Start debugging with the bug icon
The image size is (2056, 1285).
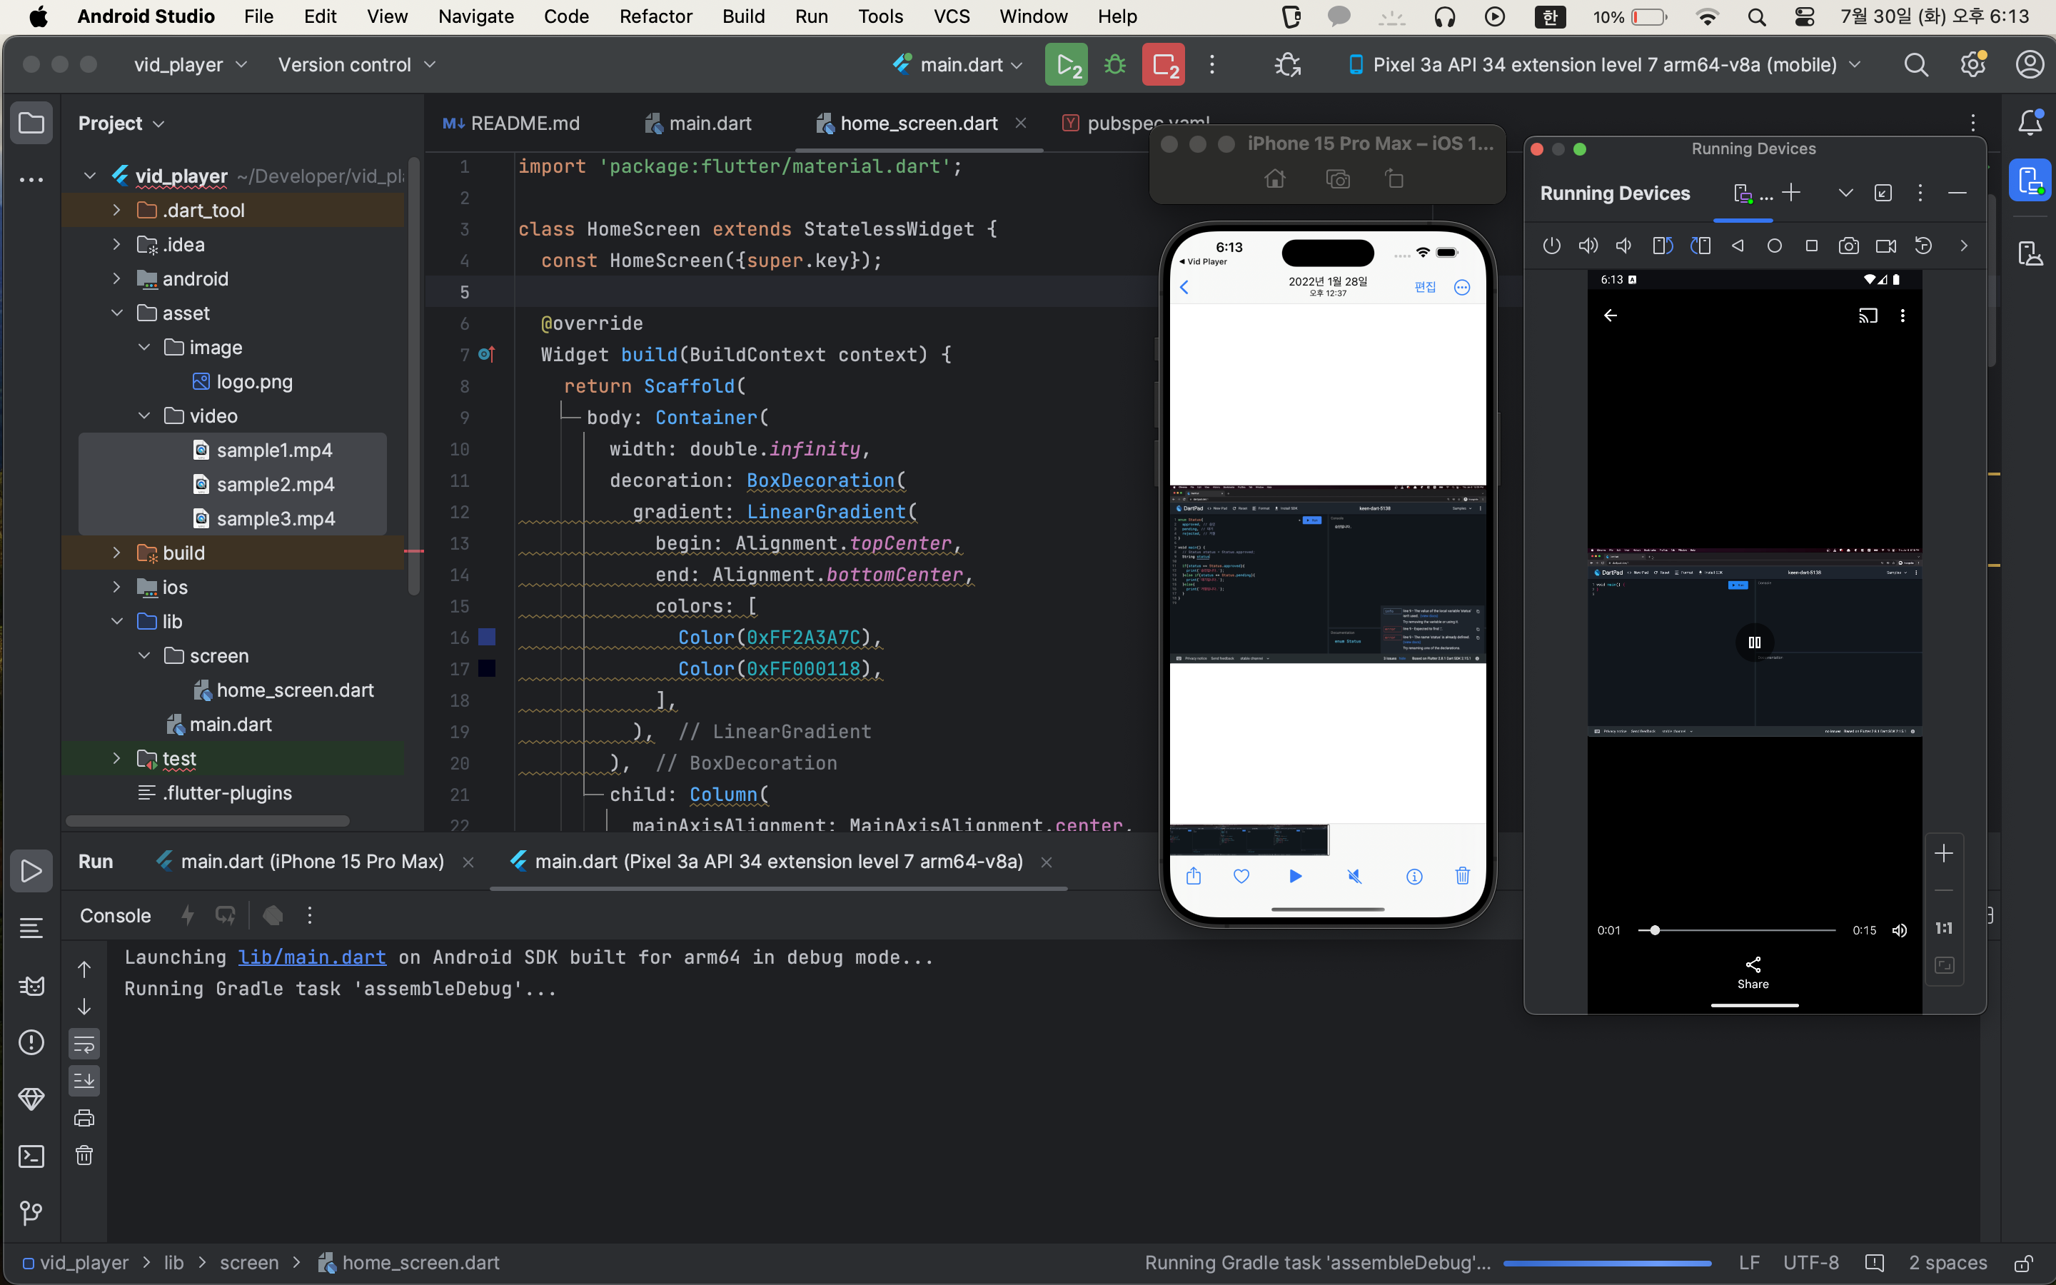(1114, 64)
